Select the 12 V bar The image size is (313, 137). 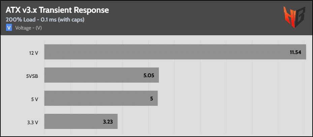coord(175,52)
